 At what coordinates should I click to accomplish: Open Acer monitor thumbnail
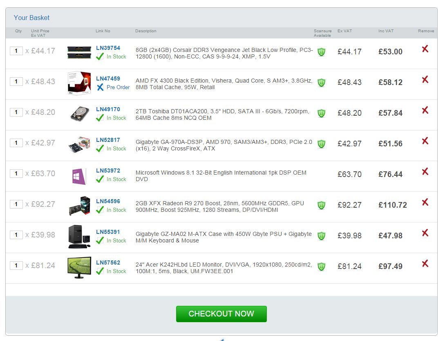click(x=79, y=267)
